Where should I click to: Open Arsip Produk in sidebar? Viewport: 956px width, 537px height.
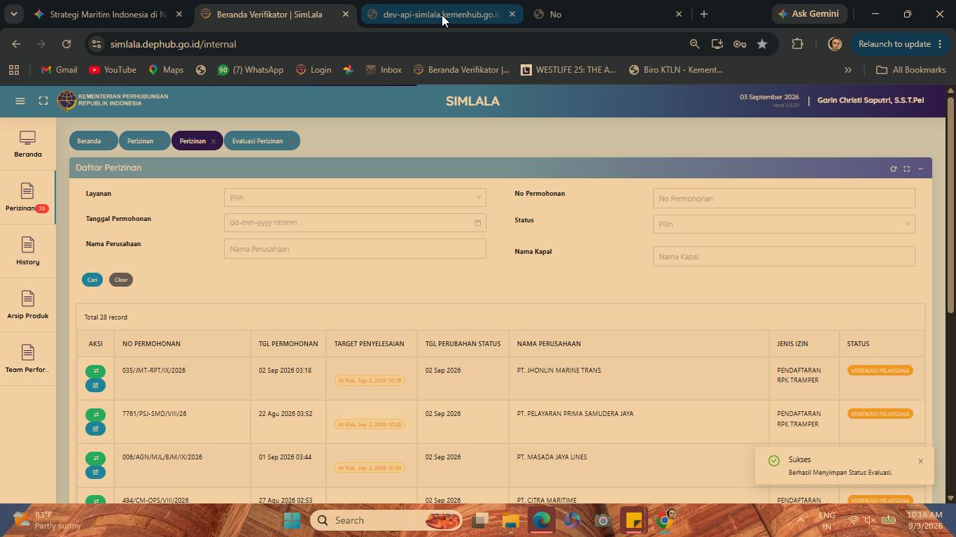28,306
